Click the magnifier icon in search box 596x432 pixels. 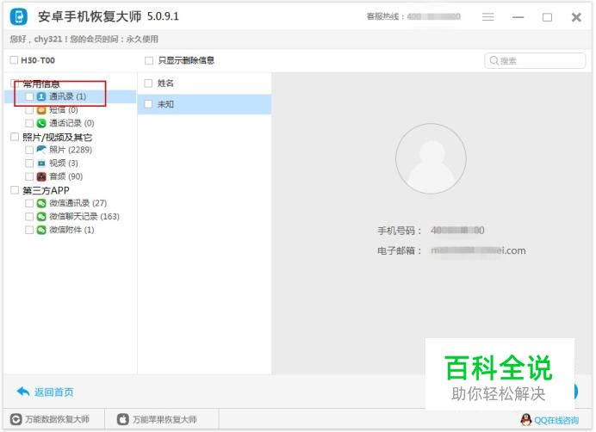(x=494, y=60)
